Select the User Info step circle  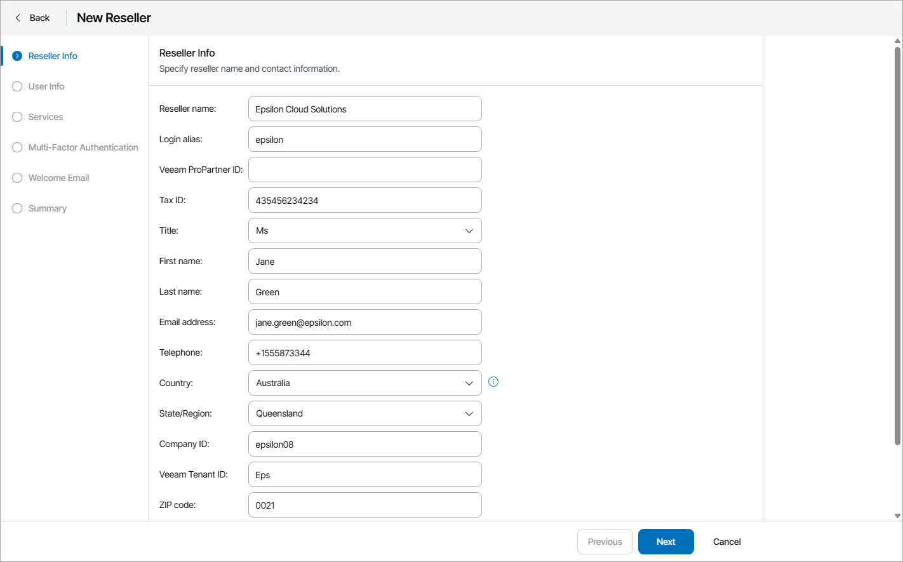[x=17, y=86]
